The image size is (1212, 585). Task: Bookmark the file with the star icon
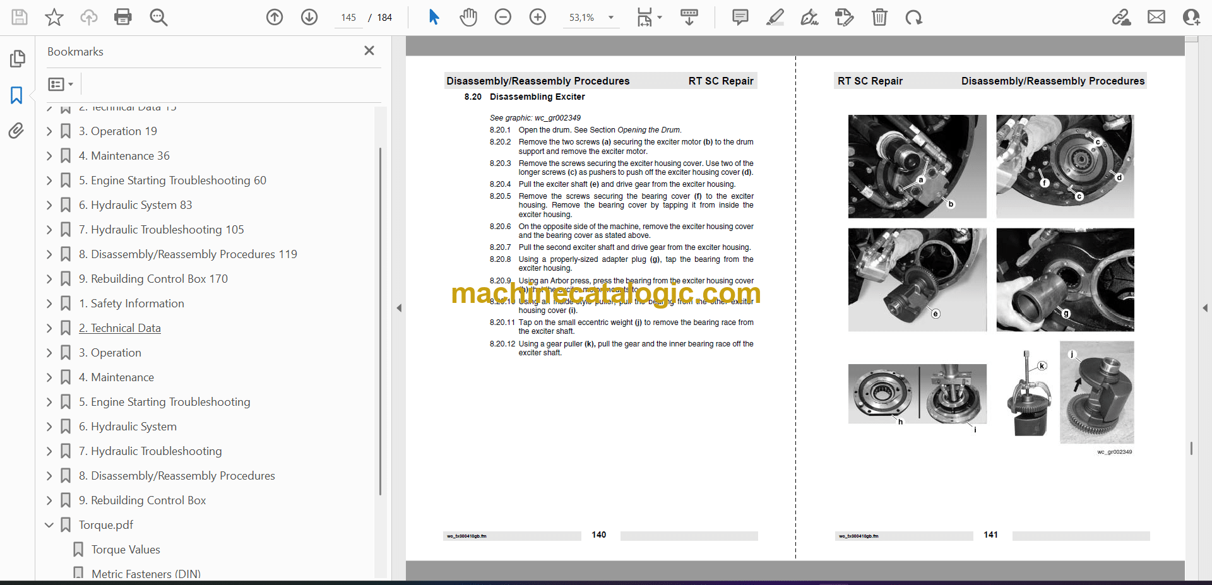point(54,17)
